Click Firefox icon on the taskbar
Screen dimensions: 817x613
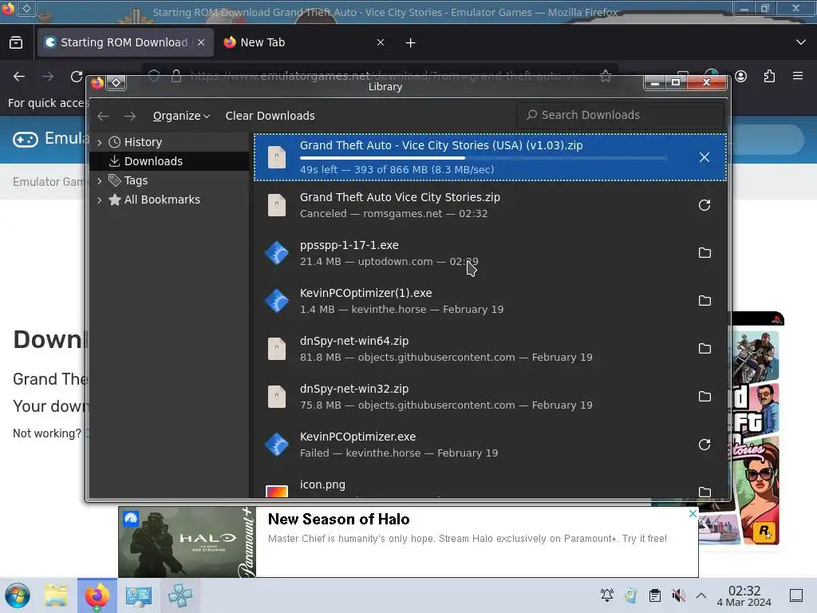pos(97,595)
